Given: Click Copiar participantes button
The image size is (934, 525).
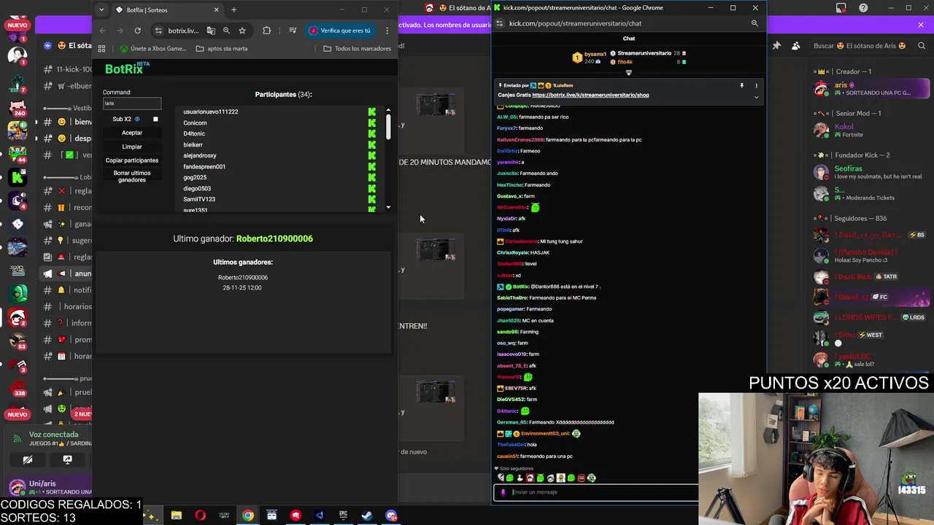Looking at the screenshot, I should pos(132,160).
